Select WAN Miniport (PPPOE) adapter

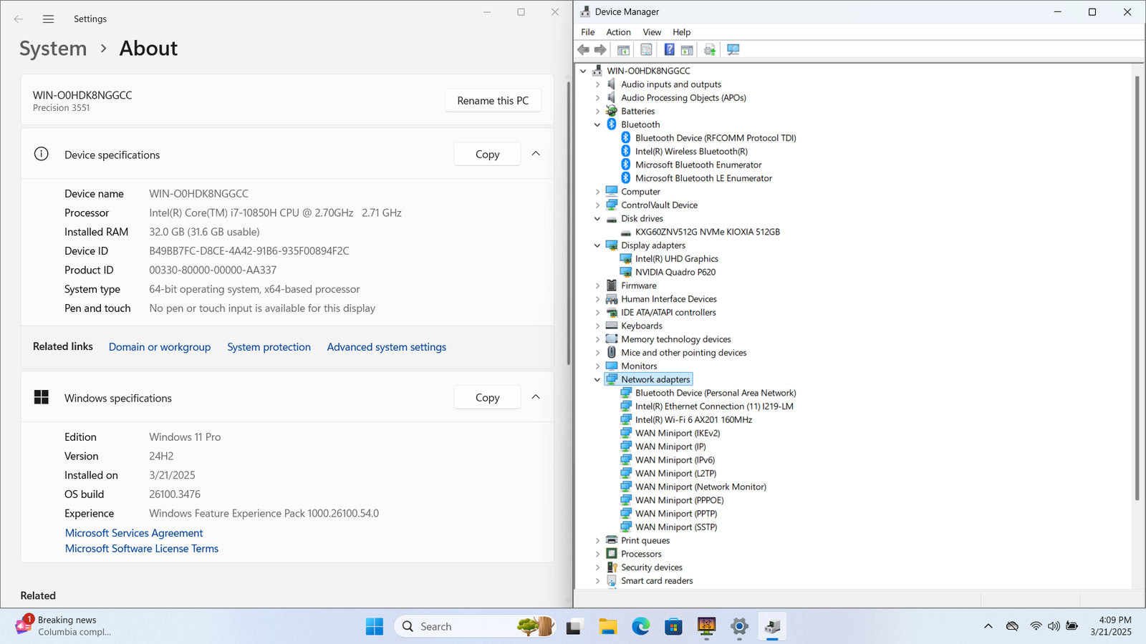pyautogui.click(x=679, y=500)
